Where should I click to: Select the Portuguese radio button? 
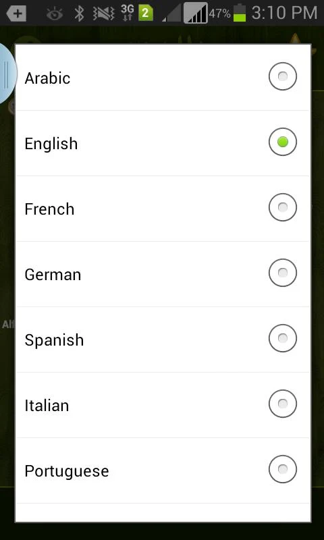point(283,469)
